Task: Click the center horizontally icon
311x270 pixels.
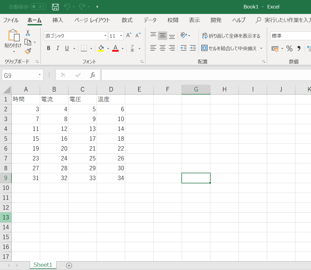Action: pos(162,48)
